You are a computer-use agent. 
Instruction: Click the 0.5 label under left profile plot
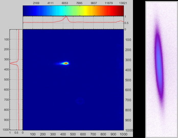coord(16,133)
